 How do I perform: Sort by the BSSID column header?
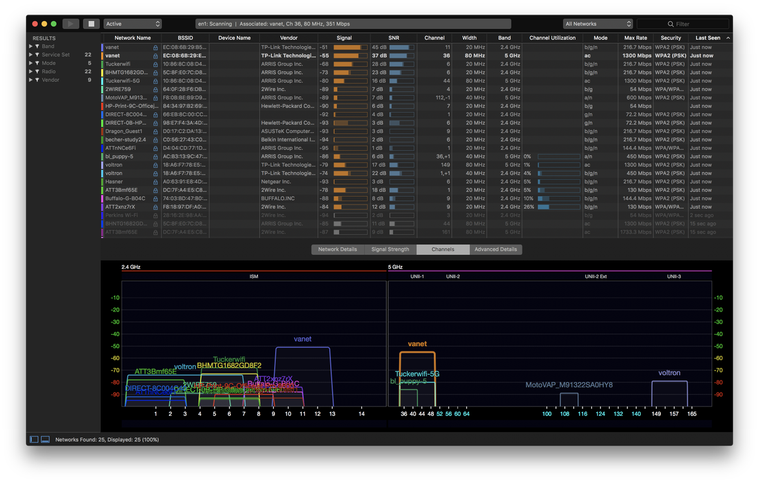click(x=185, y=38)
